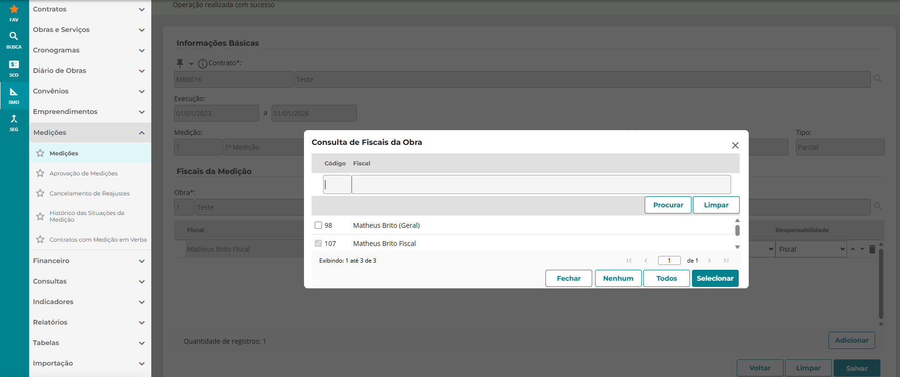Check the box for Matheus Brito (Geral)
The image size is (900, 377).
(318, 225)
